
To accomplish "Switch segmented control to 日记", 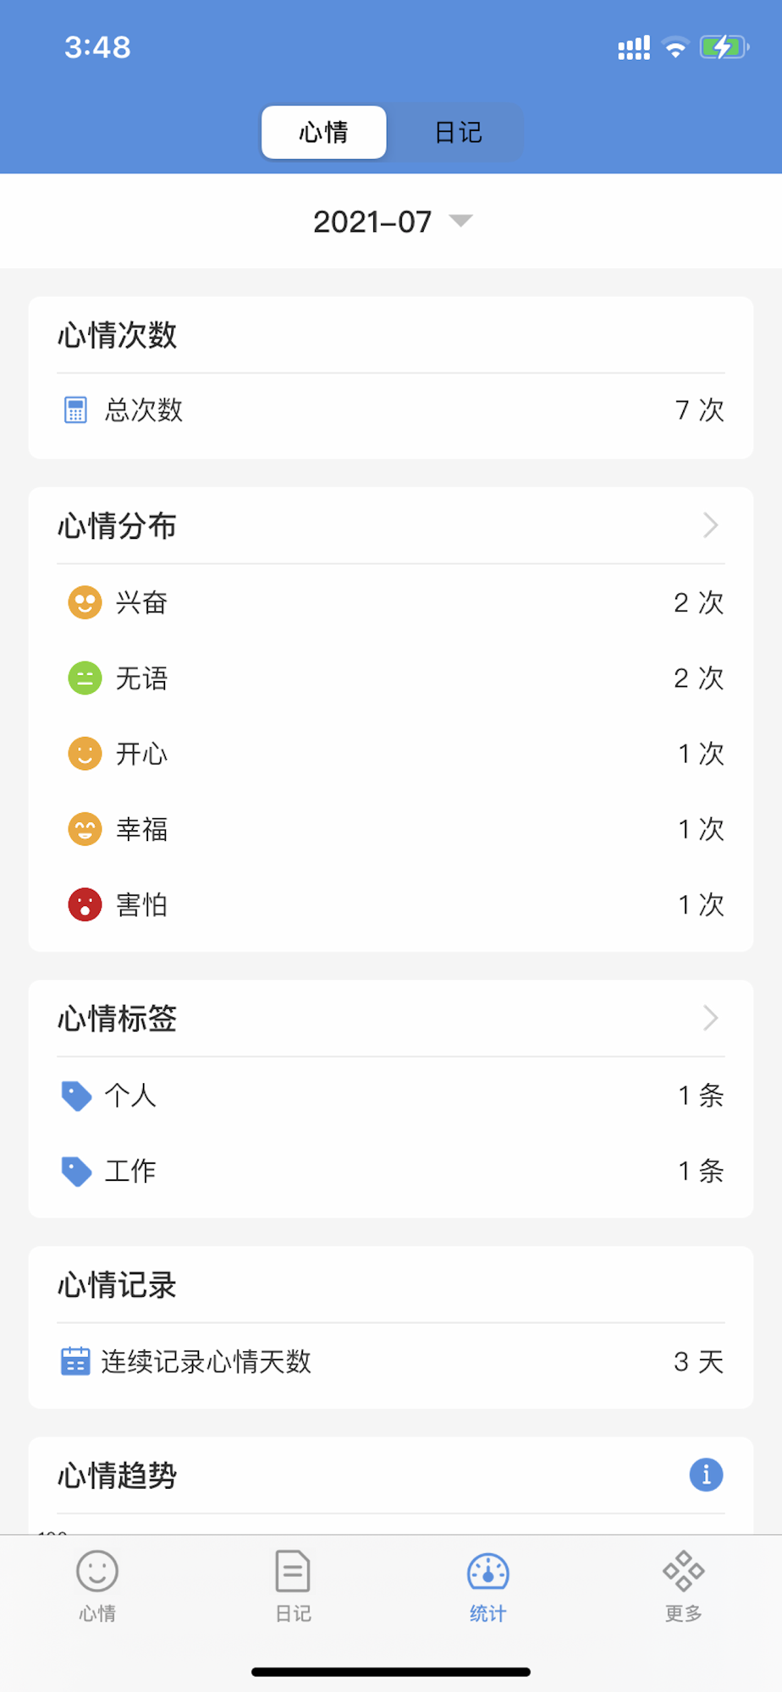I will [458, 132].
